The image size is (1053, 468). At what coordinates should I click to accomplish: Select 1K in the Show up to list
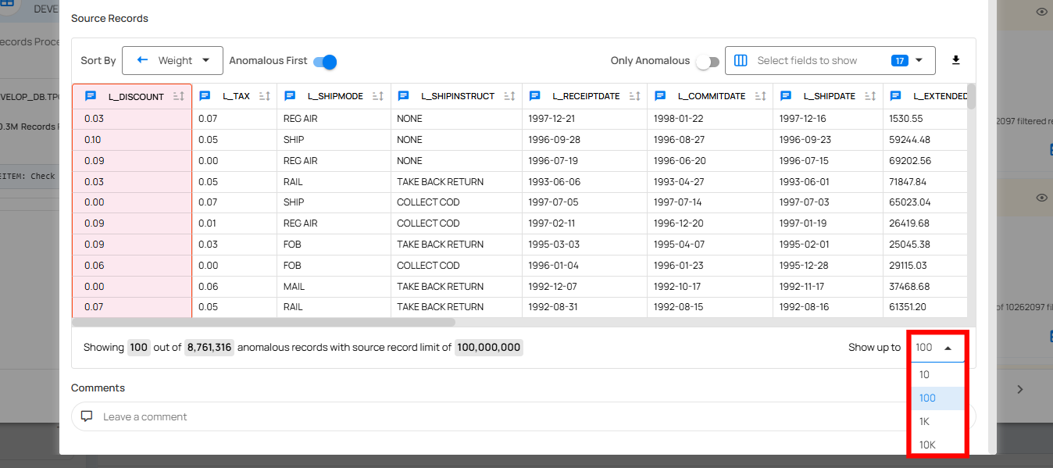click(938, 421)
